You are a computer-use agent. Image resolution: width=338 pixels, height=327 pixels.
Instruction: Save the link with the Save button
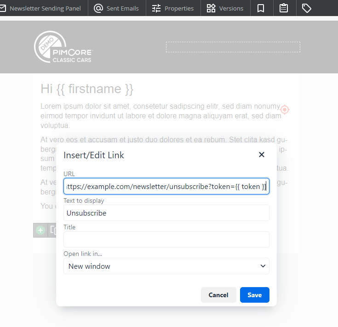(254, 295)
